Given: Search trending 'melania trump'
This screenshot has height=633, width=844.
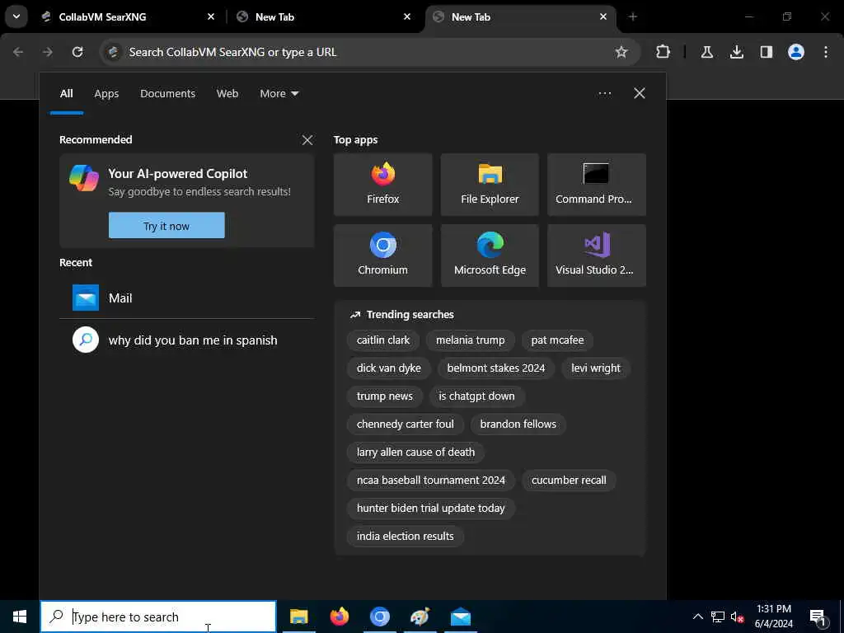Looking at the screenshot, I should 470,340.
